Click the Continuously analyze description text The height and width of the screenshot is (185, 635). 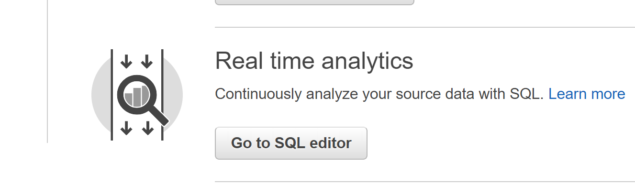(x=379, y=94)
